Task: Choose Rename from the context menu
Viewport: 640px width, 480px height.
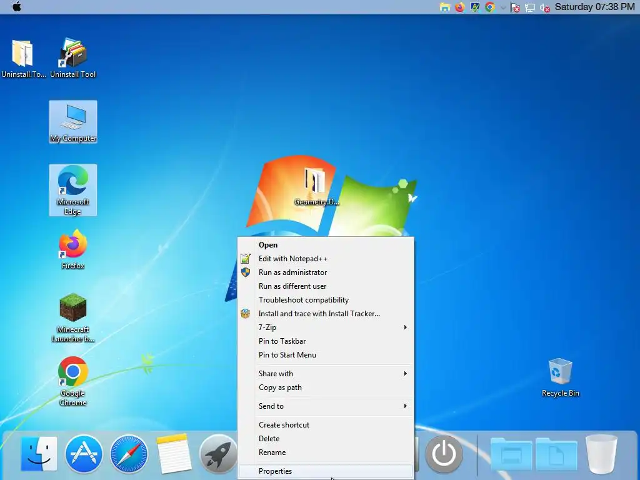Action: click(326, 452)
